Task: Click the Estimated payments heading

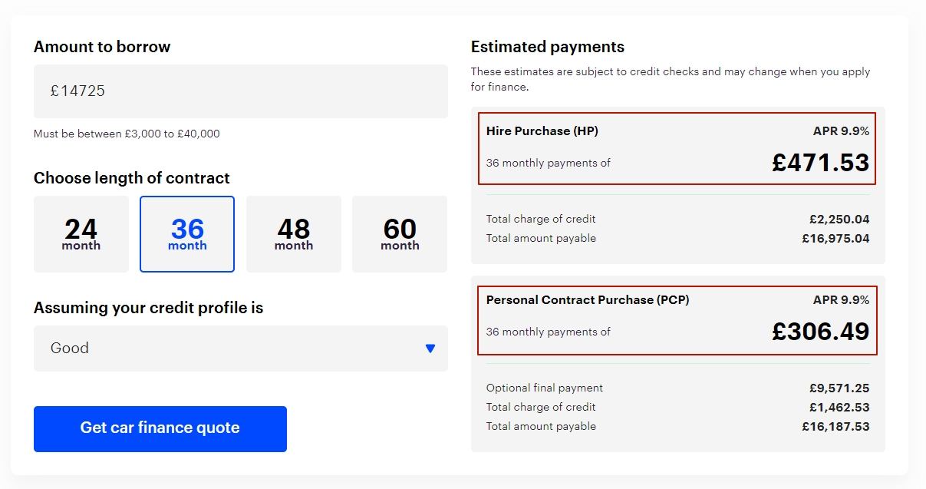Action: coord(548,47)
